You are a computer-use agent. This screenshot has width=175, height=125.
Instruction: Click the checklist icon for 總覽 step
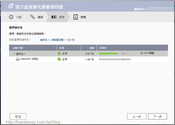tap(75, 17)
